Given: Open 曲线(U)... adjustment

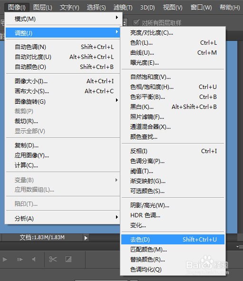Looking at the screenshot, I should click(173, 53).
